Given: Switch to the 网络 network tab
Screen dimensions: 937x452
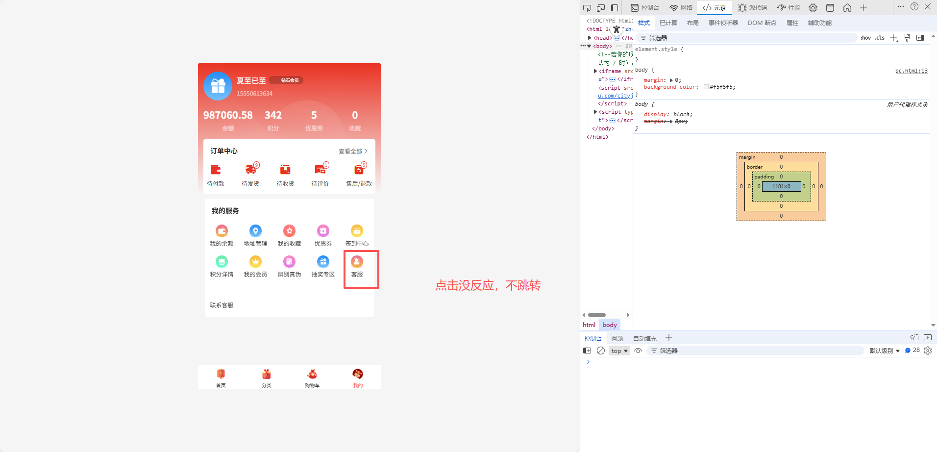Looking at the screenshot, I should 681,8.
